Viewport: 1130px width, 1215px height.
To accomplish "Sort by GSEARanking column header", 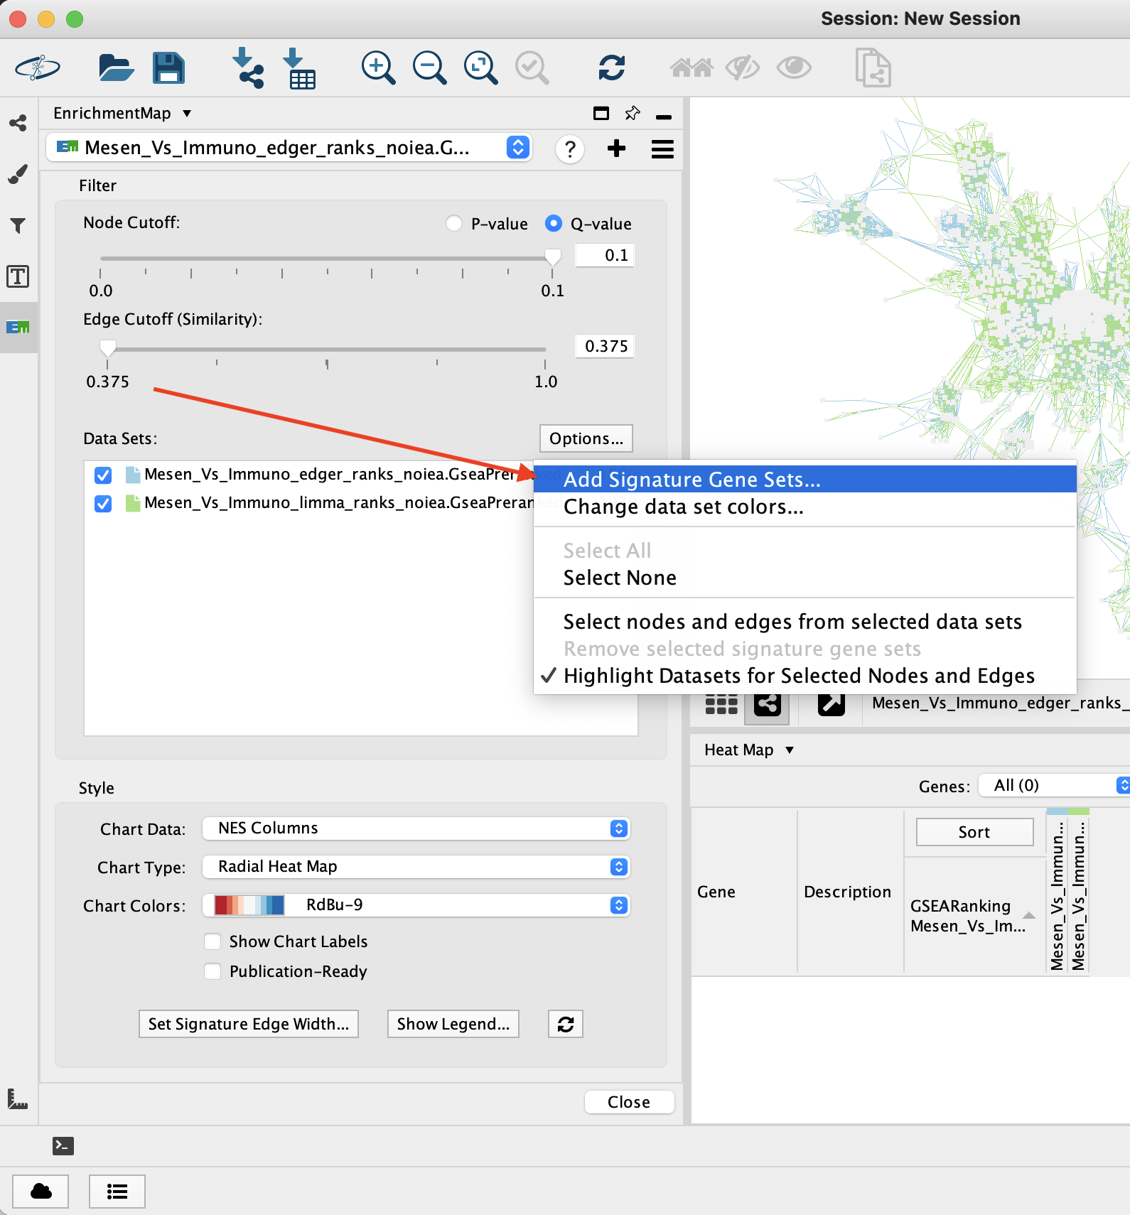I will tap(974, 916).
